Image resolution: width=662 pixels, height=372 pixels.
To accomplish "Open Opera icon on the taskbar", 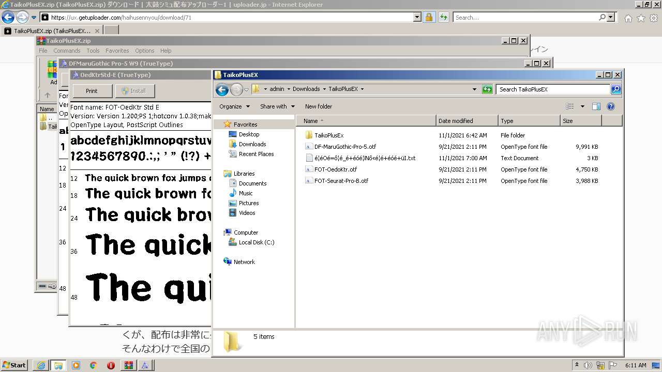I will click(x=111, y=365).
